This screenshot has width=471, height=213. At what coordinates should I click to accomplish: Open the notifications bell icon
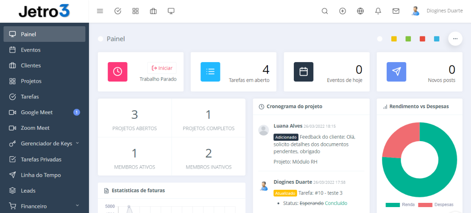378,11
